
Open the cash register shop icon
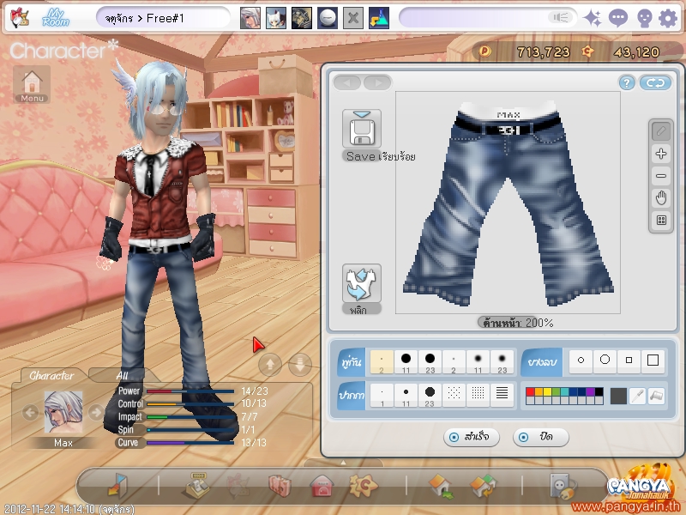coord(198,485)
